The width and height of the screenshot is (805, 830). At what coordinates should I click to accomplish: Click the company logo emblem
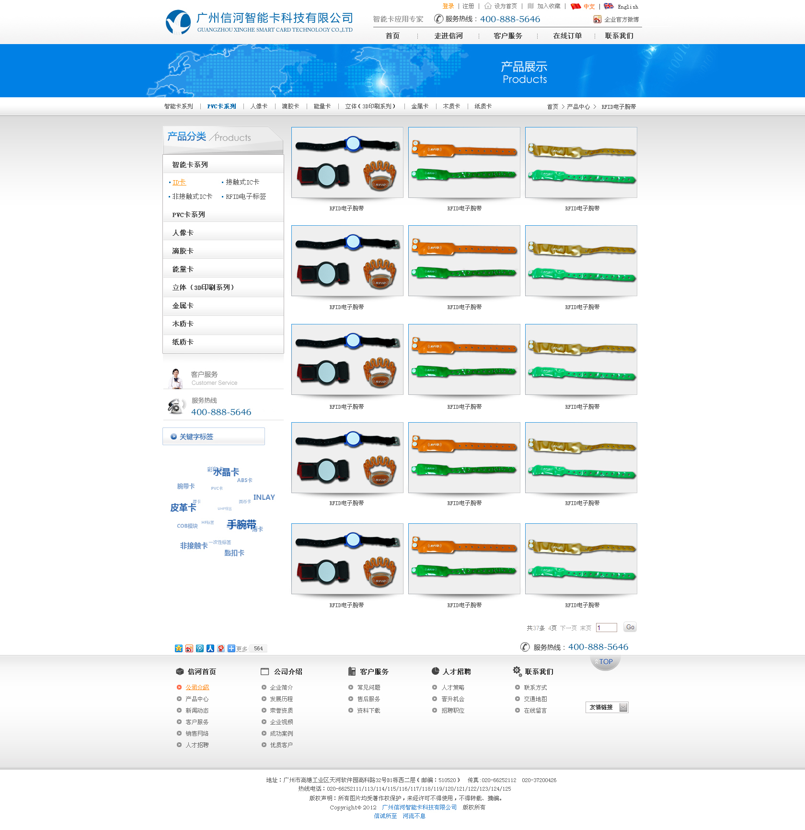coord(178,22)
